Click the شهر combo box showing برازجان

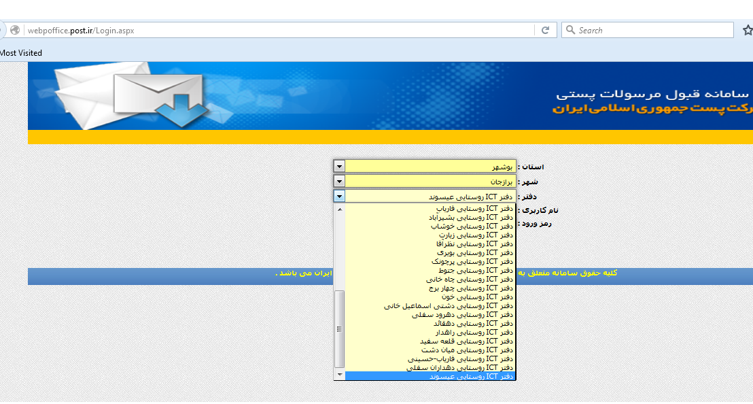pyautogui.click(x=425, y=181)
